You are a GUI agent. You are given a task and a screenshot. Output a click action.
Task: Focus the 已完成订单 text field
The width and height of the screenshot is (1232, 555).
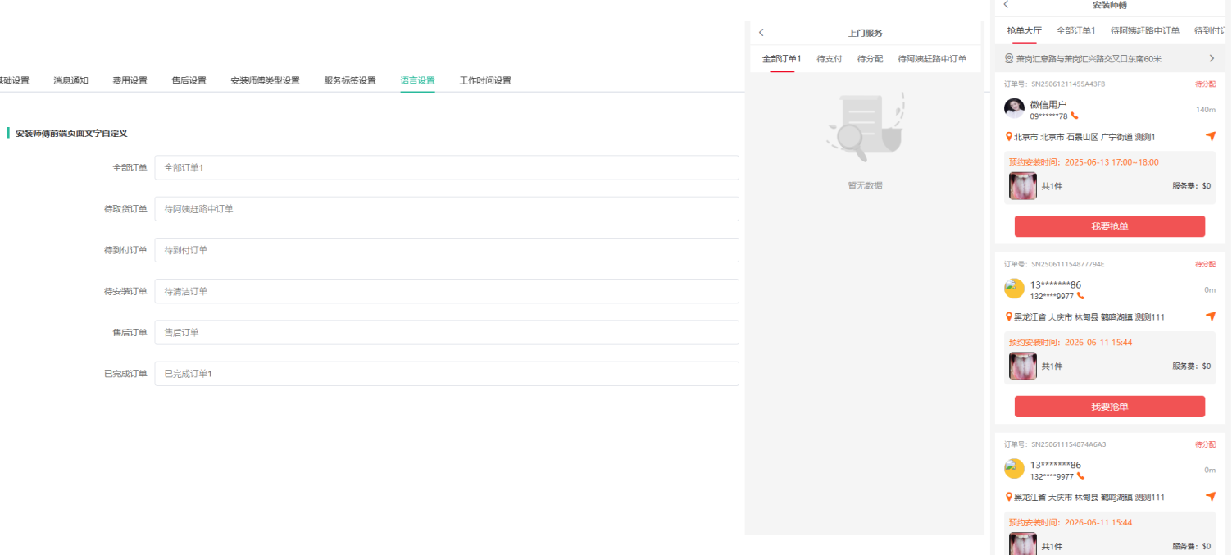pyautogui.click(x=447, y=374)
